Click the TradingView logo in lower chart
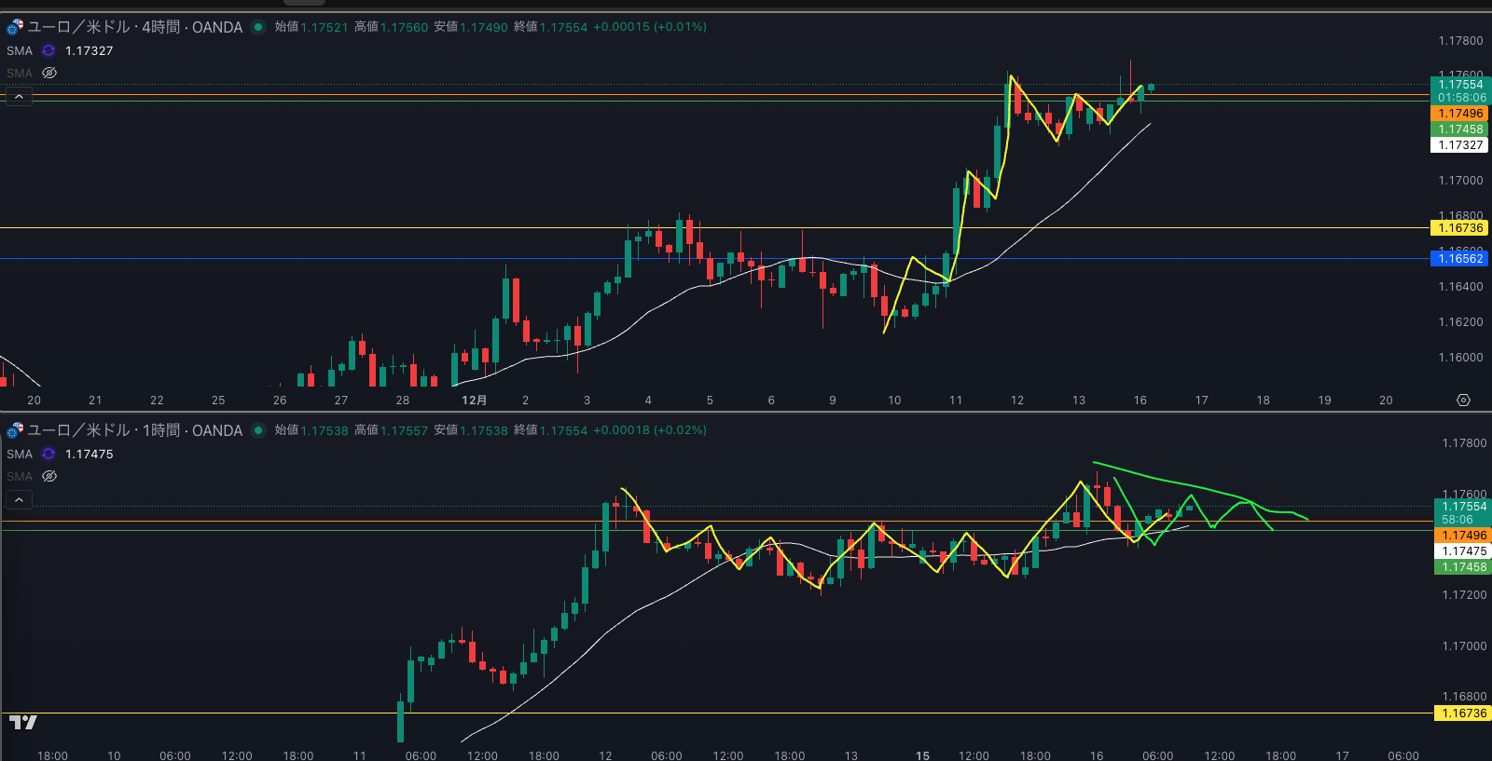This screenshot has width=1492, height=761. 23,722
